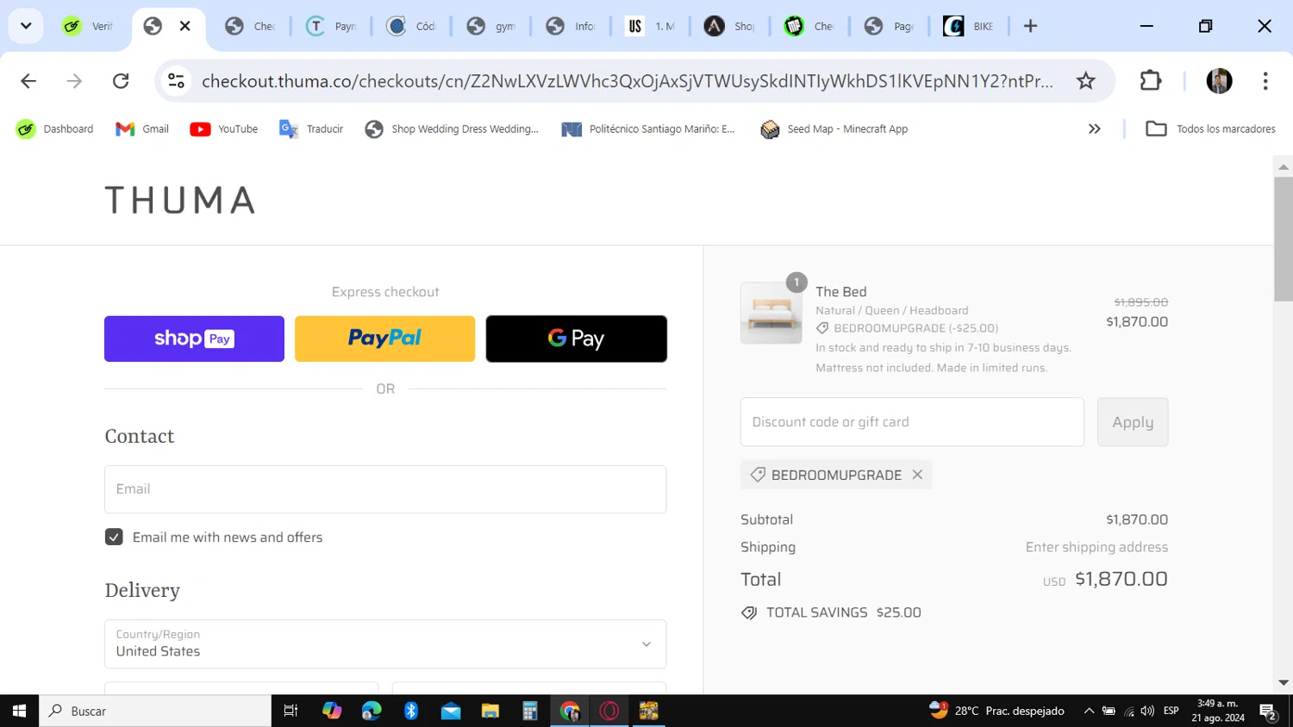Open the weather widget showing 28°C

pyautogui.click(x=997, y=711)
